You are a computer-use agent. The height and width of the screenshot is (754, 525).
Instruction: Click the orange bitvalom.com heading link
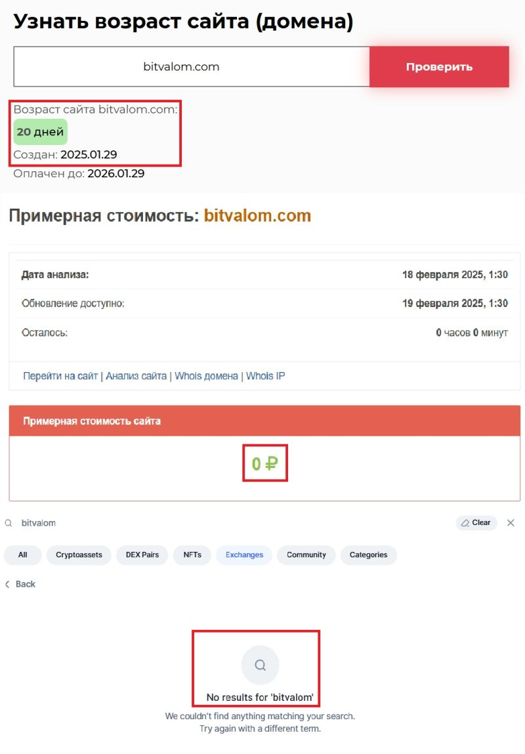tap(257, 216)
